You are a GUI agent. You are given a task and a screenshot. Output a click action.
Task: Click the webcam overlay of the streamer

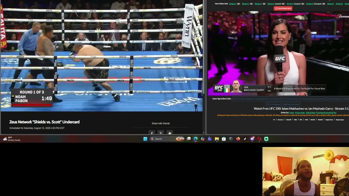coord(306,171)
